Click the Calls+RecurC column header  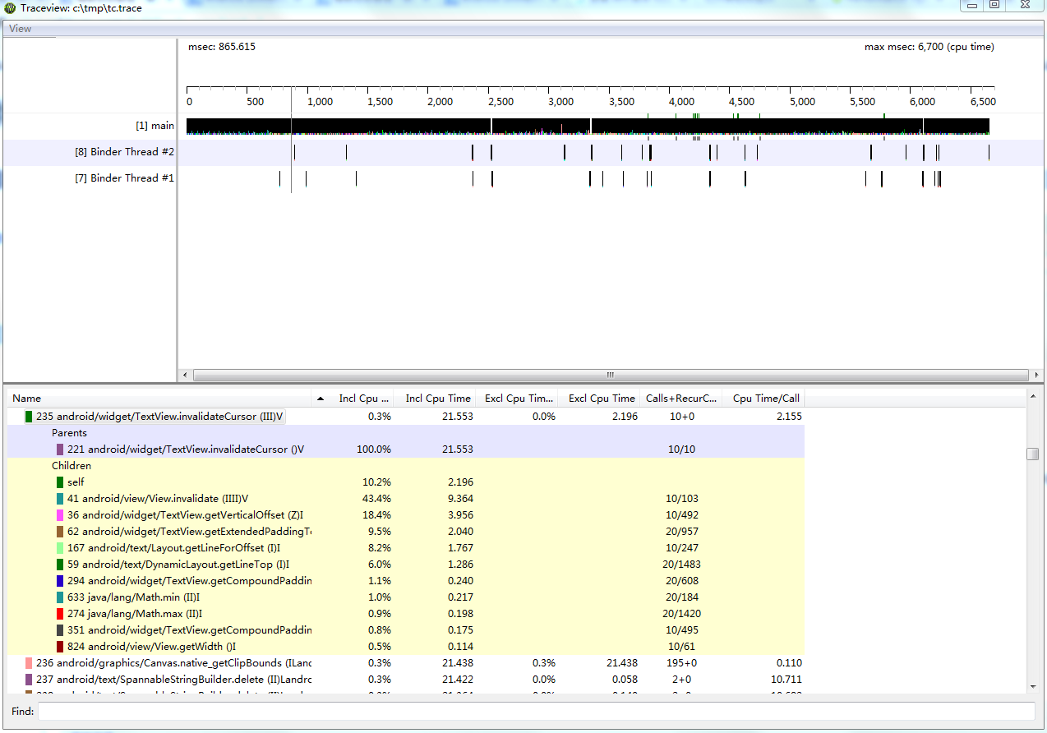tap(681, 399)
